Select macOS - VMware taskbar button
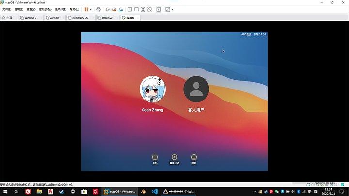Image resolution: width=349 pixels, height=196 pixels. pos(120,191)
